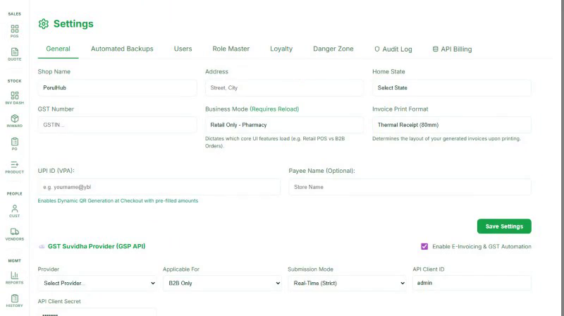
Task: Switch to the General tab
Action: coord(58,49)
